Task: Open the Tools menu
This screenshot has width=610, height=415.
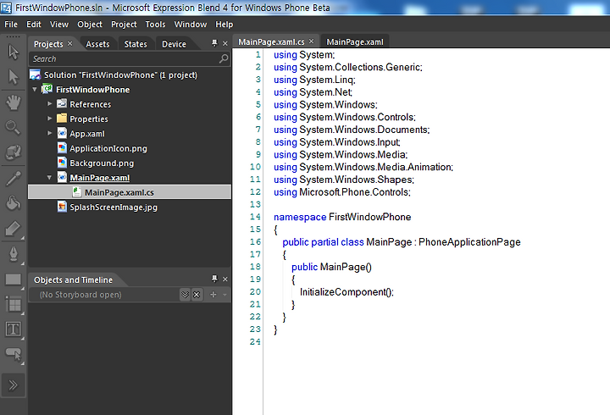Action: [155, 24]
